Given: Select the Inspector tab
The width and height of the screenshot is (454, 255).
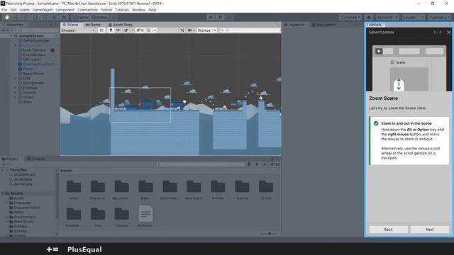Looking at the screenshot, I should point(294,25).
